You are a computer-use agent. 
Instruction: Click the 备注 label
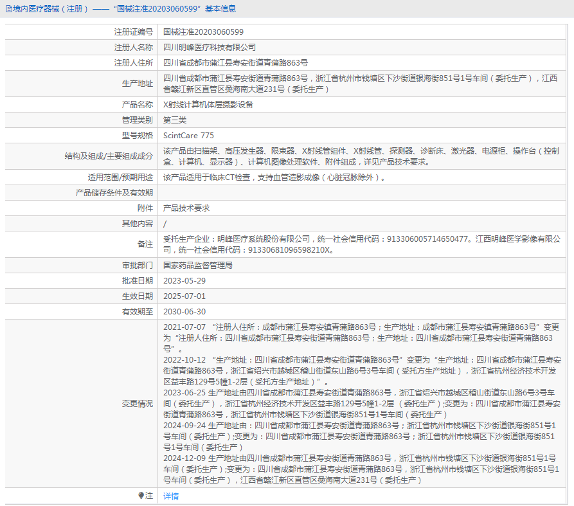[145, 244]
